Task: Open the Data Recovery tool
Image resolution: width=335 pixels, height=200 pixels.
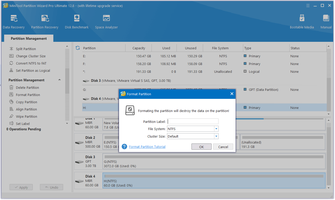Action: tap(14, 22)
